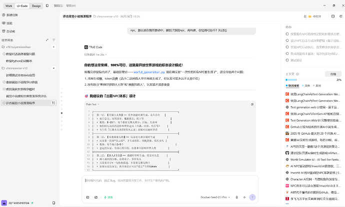This screenshot has height=207, width=345.
Task: Open the world_generator.py file link
Action: coord(149,72)
